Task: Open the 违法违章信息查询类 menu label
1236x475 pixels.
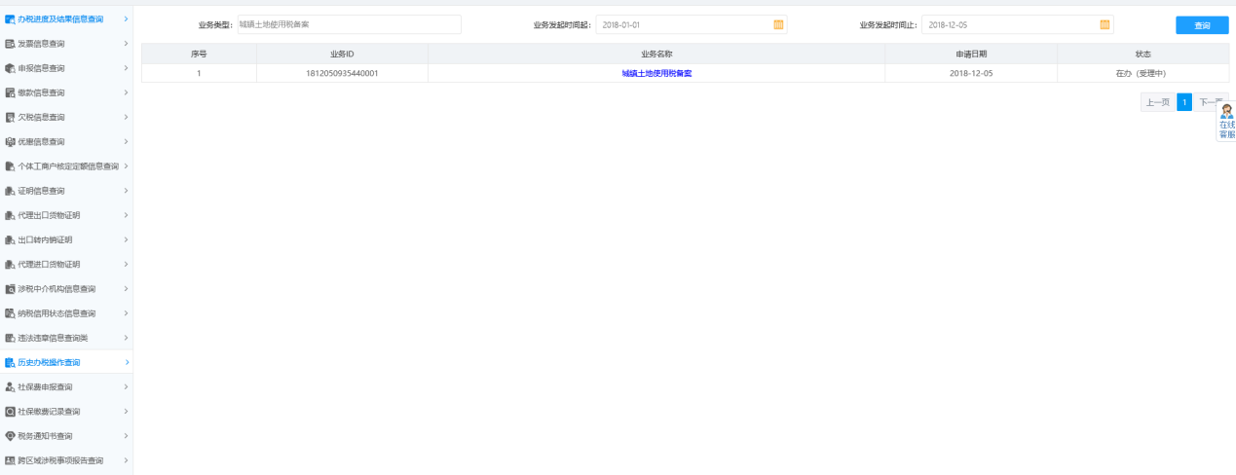Action: (53, 338)
